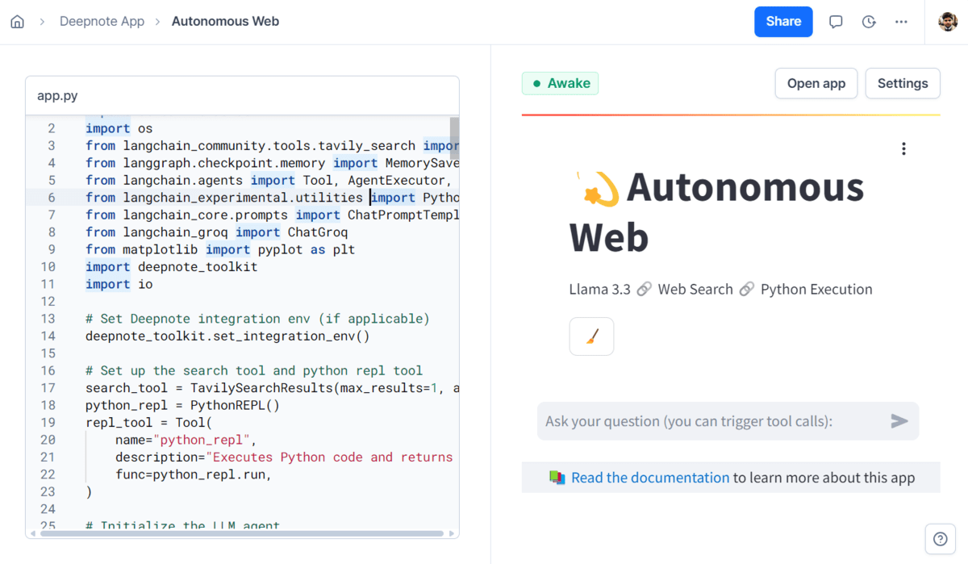Click the Share button

[x=783, y=22]
